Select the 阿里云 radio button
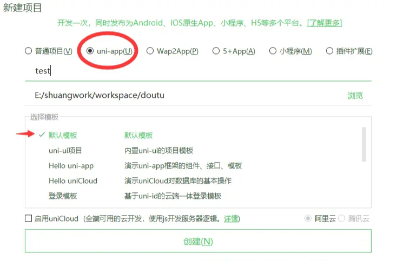Image resolution: width=397 pixels, height=261 pixels. click(308, 219)
